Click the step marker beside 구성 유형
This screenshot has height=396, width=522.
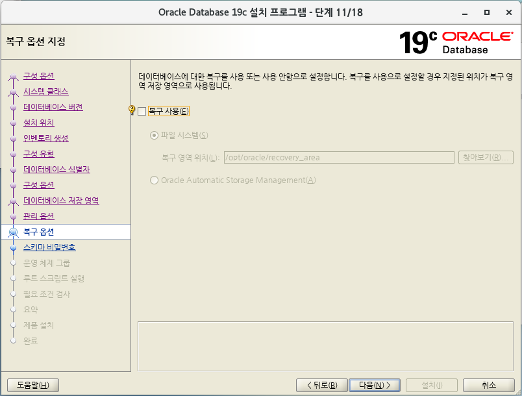point(14,154)
